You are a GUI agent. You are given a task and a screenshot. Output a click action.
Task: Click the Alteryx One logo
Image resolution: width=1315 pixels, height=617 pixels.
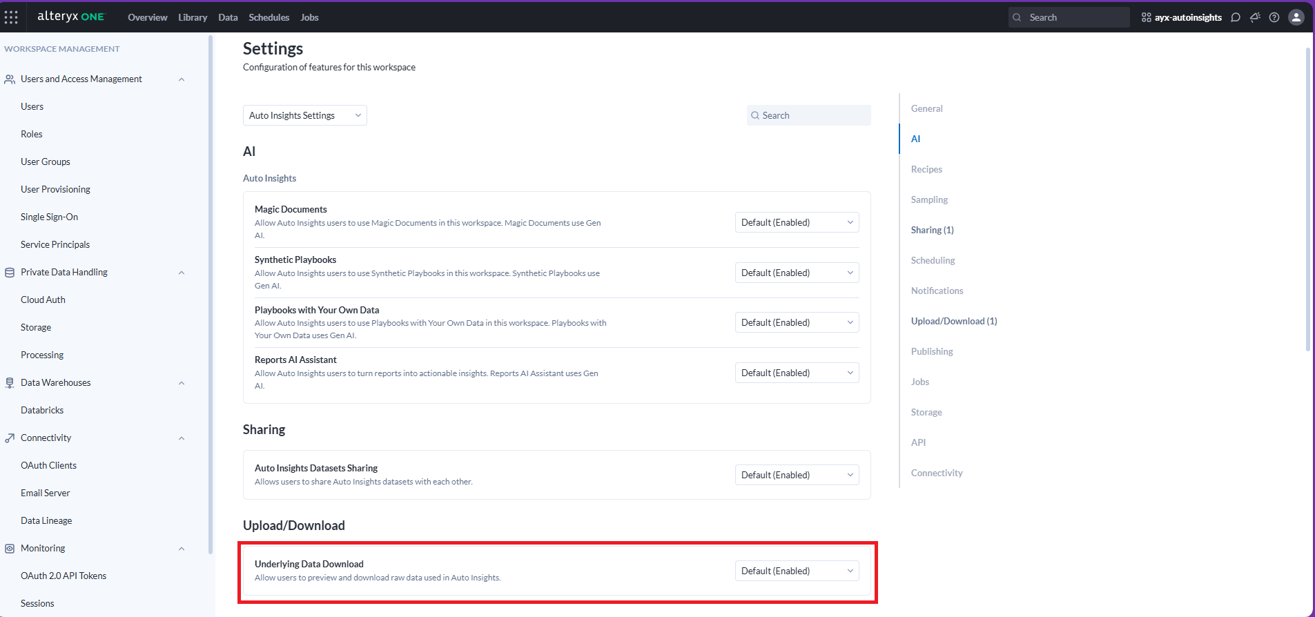(x=70, y=17)
